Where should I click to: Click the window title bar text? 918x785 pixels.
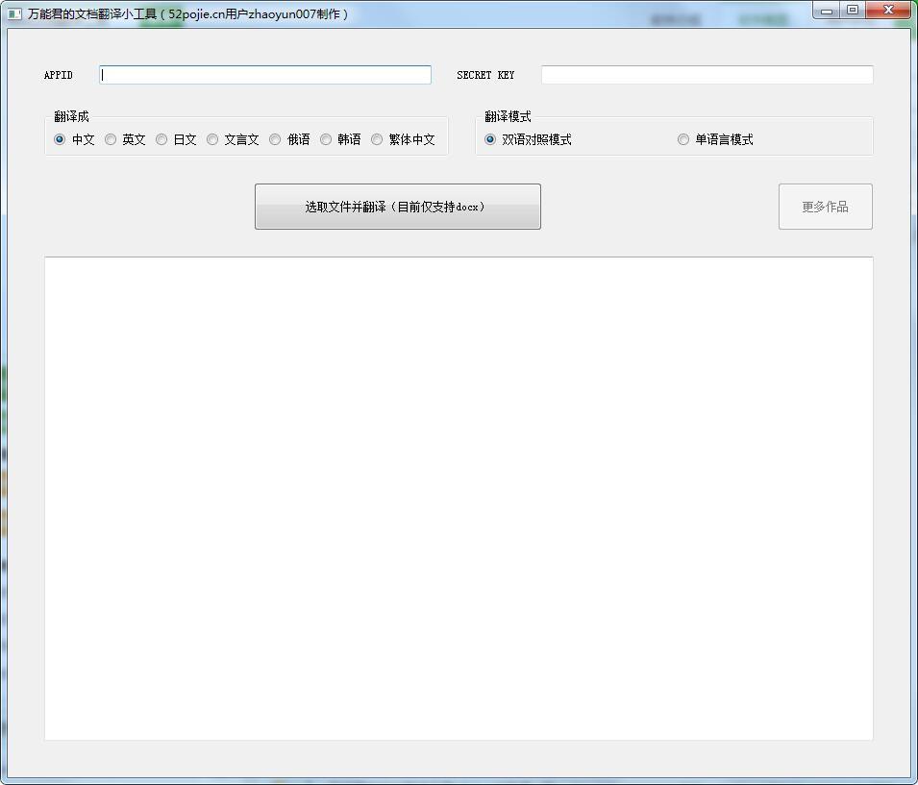pos(187,14)
